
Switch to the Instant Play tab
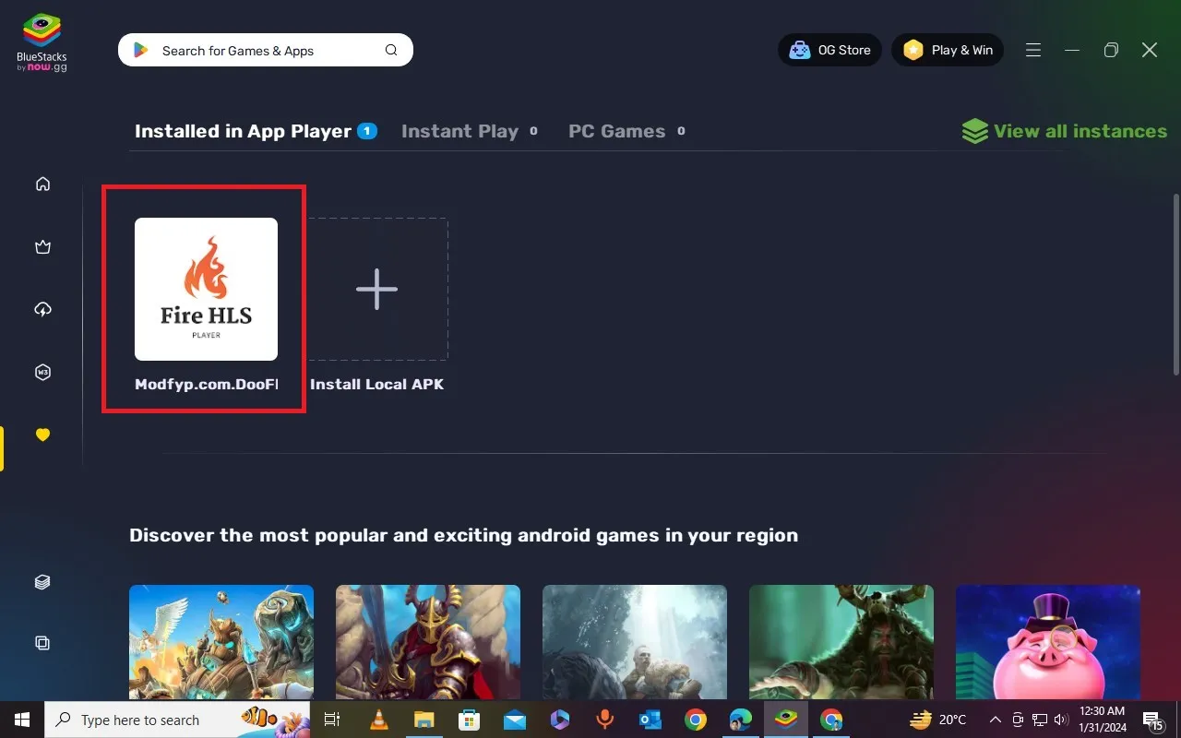pos(470,131)
